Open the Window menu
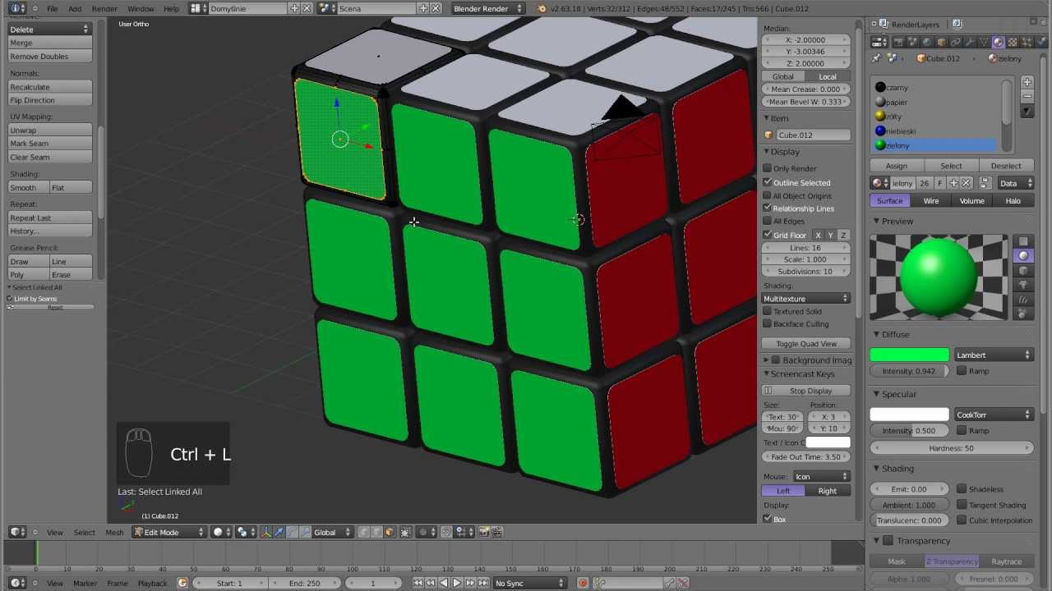Image resolution: width=1052 pixels, height=591 pixels. pyautogui.click(x=141, y=8)
